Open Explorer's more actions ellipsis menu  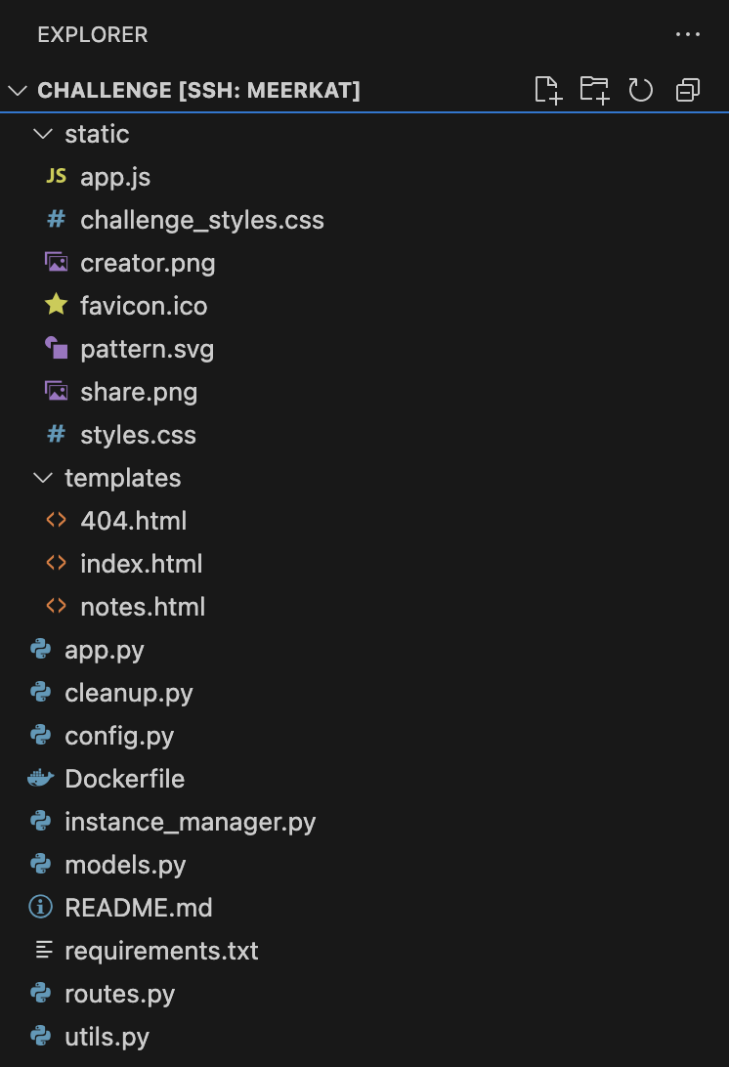click(x=688, y=34)
